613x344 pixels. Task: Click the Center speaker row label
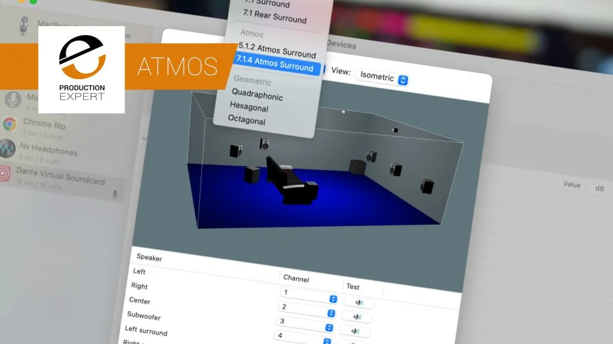coord(140,301)
